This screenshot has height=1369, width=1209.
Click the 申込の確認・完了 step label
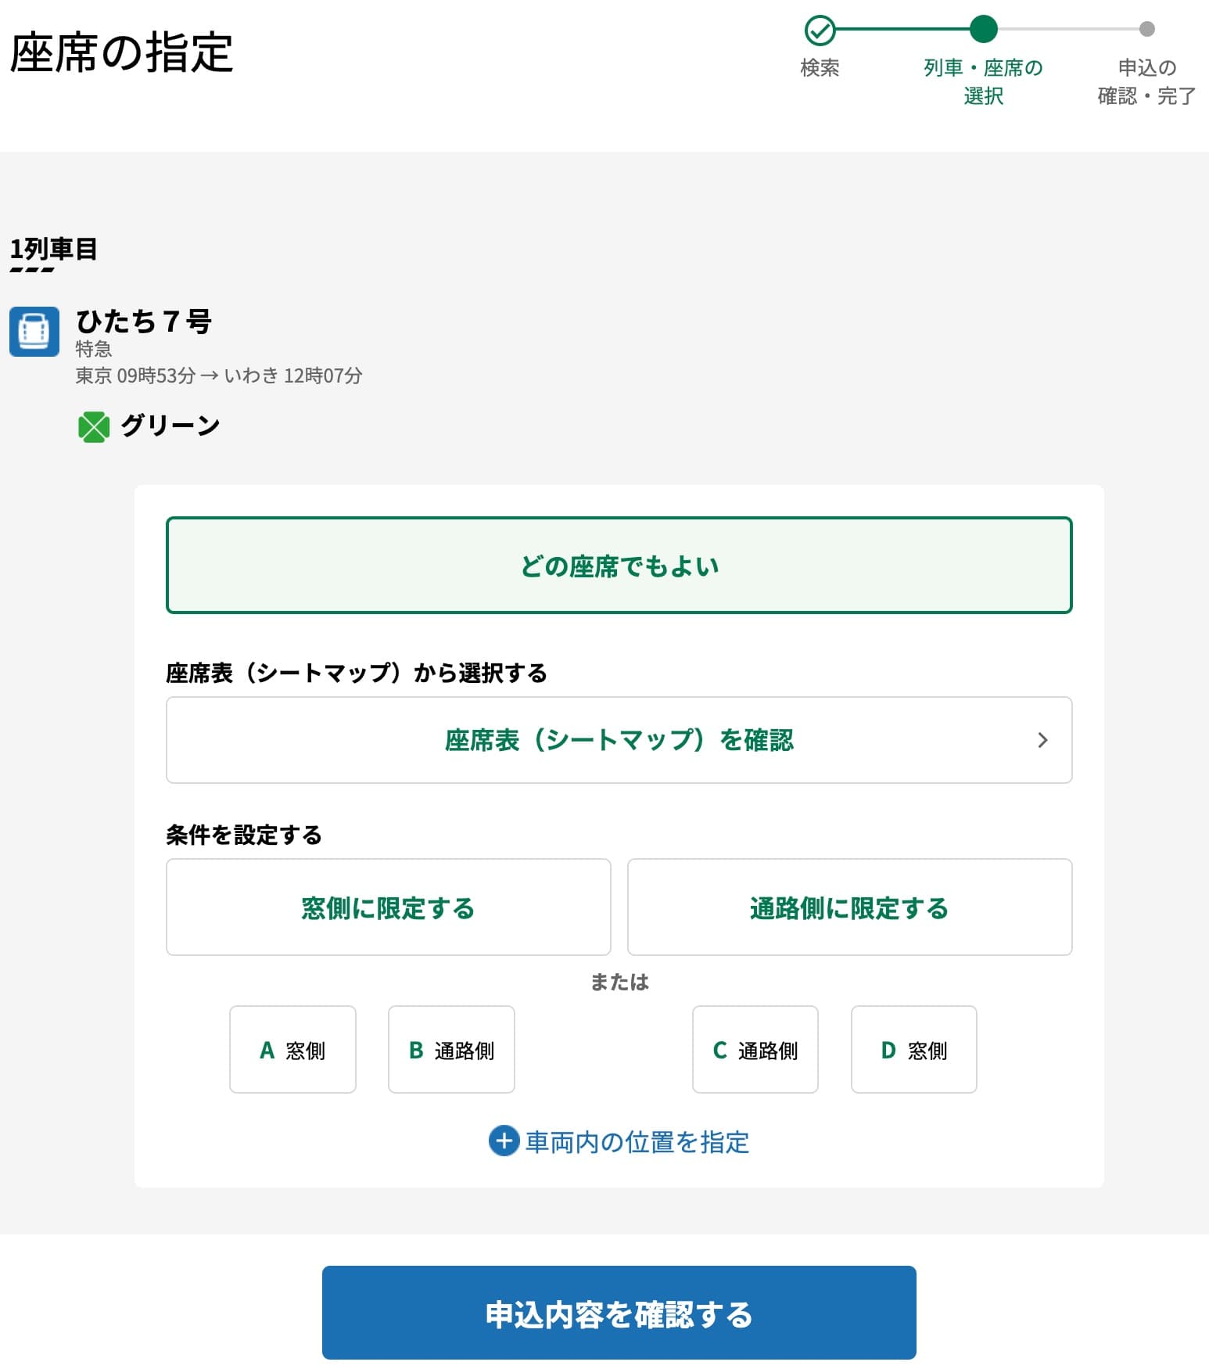pyautogui.click(x=1146, y=81)
